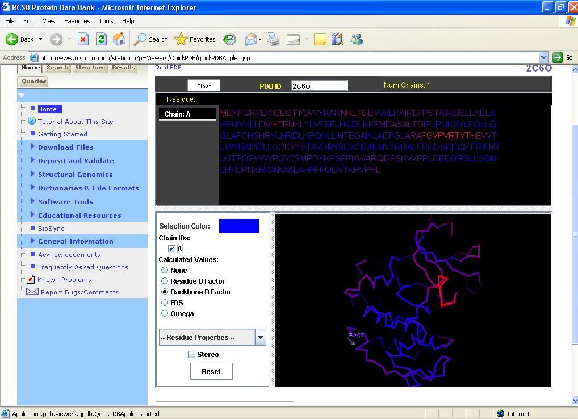
Task: Select the FDS radio option
Action: 165,302
